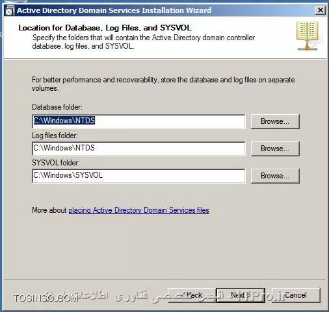The height and width of the screenshot is (312, 329).
Task: Cancel the installation wizard
Action: point(296,295)
